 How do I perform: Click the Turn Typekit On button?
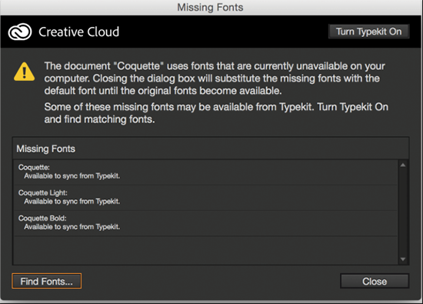click(x=368, y=32)
